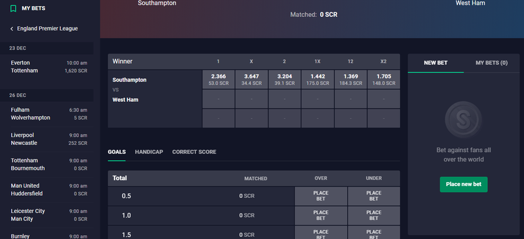Go back using England Premier League chevron
Image resolution: width=524 pixels, height=239 pixels.
coord(12,29)
